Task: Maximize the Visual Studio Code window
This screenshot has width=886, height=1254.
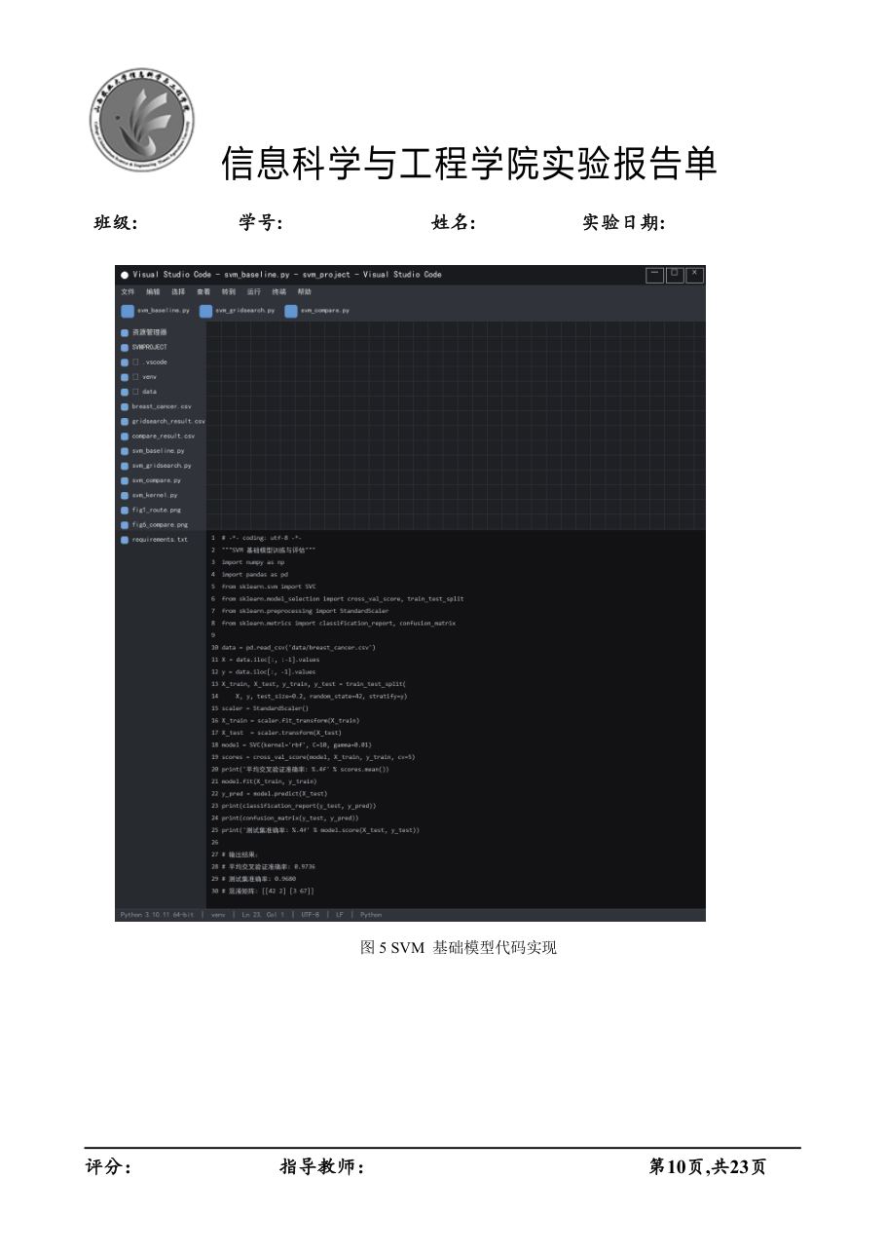Action: point(675,275)
